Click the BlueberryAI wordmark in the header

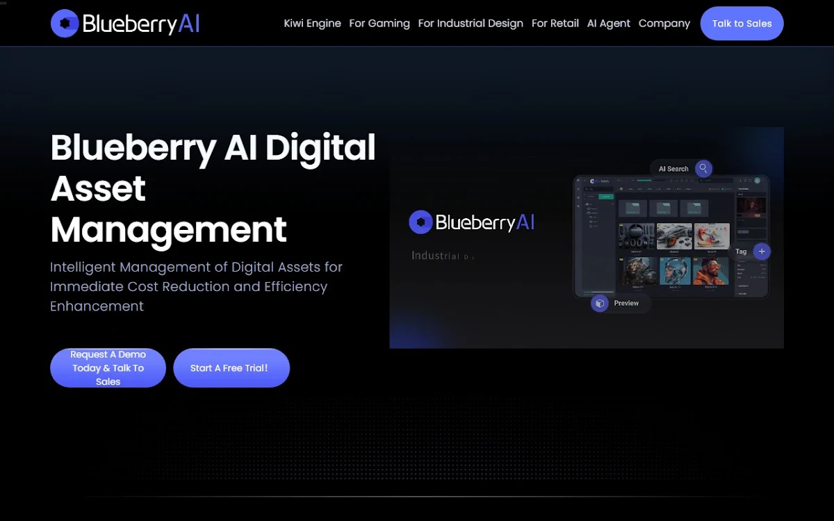(141, 24)
